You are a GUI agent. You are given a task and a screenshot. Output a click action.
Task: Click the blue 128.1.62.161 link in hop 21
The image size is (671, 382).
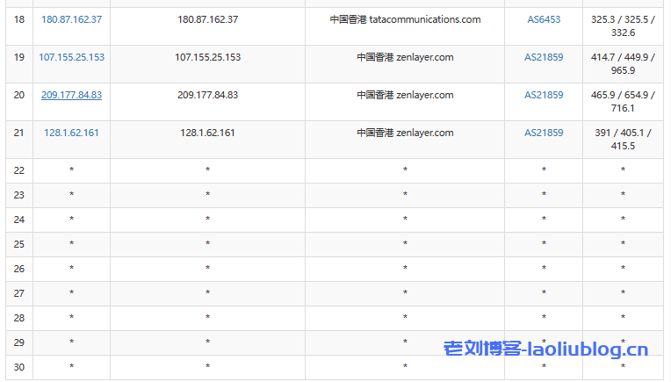pos(71,133)
